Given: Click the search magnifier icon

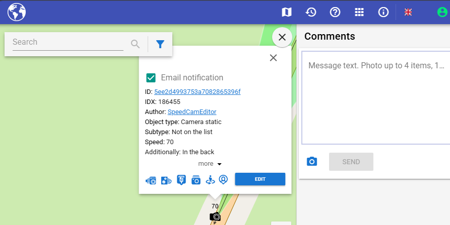Looking at the screenshot, I should click(x=135, y=44).
